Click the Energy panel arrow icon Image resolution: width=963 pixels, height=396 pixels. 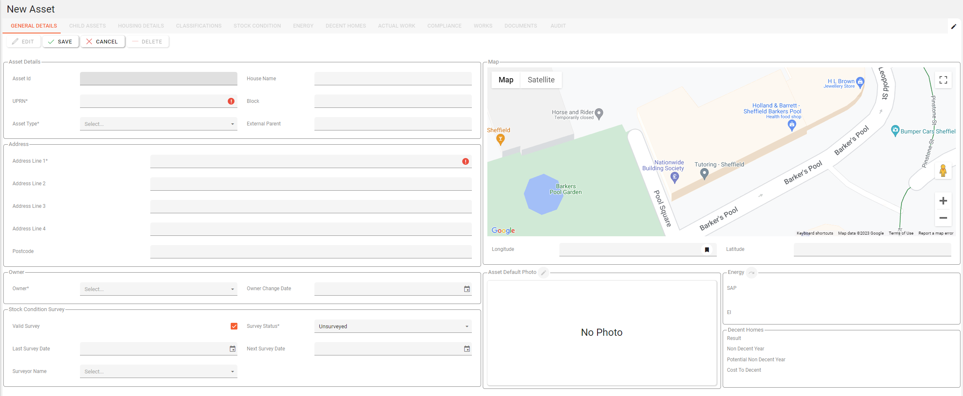[x=752, y=273]
